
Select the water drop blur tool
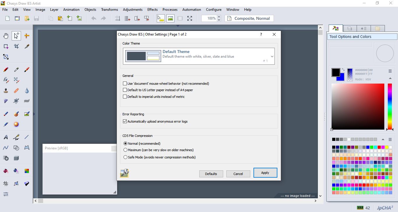(x=27, y=91)
